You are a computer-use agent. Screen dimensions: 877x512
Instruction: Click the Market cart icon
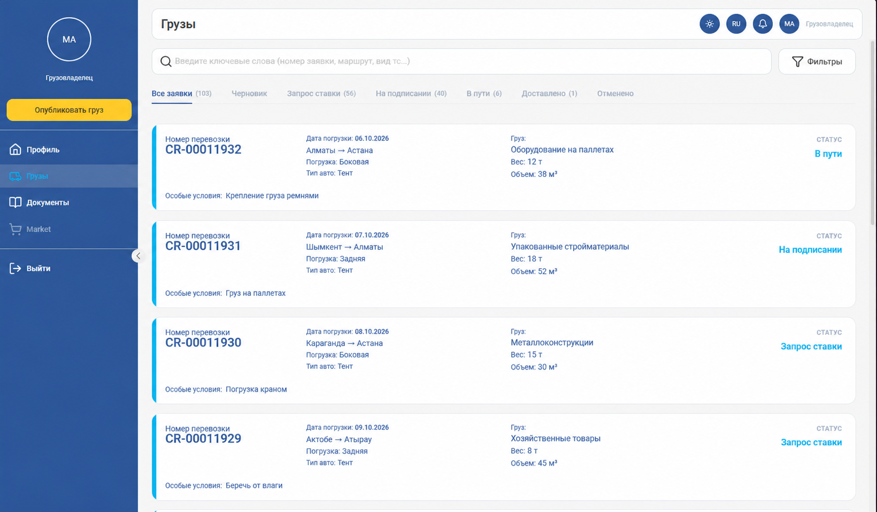16,229
